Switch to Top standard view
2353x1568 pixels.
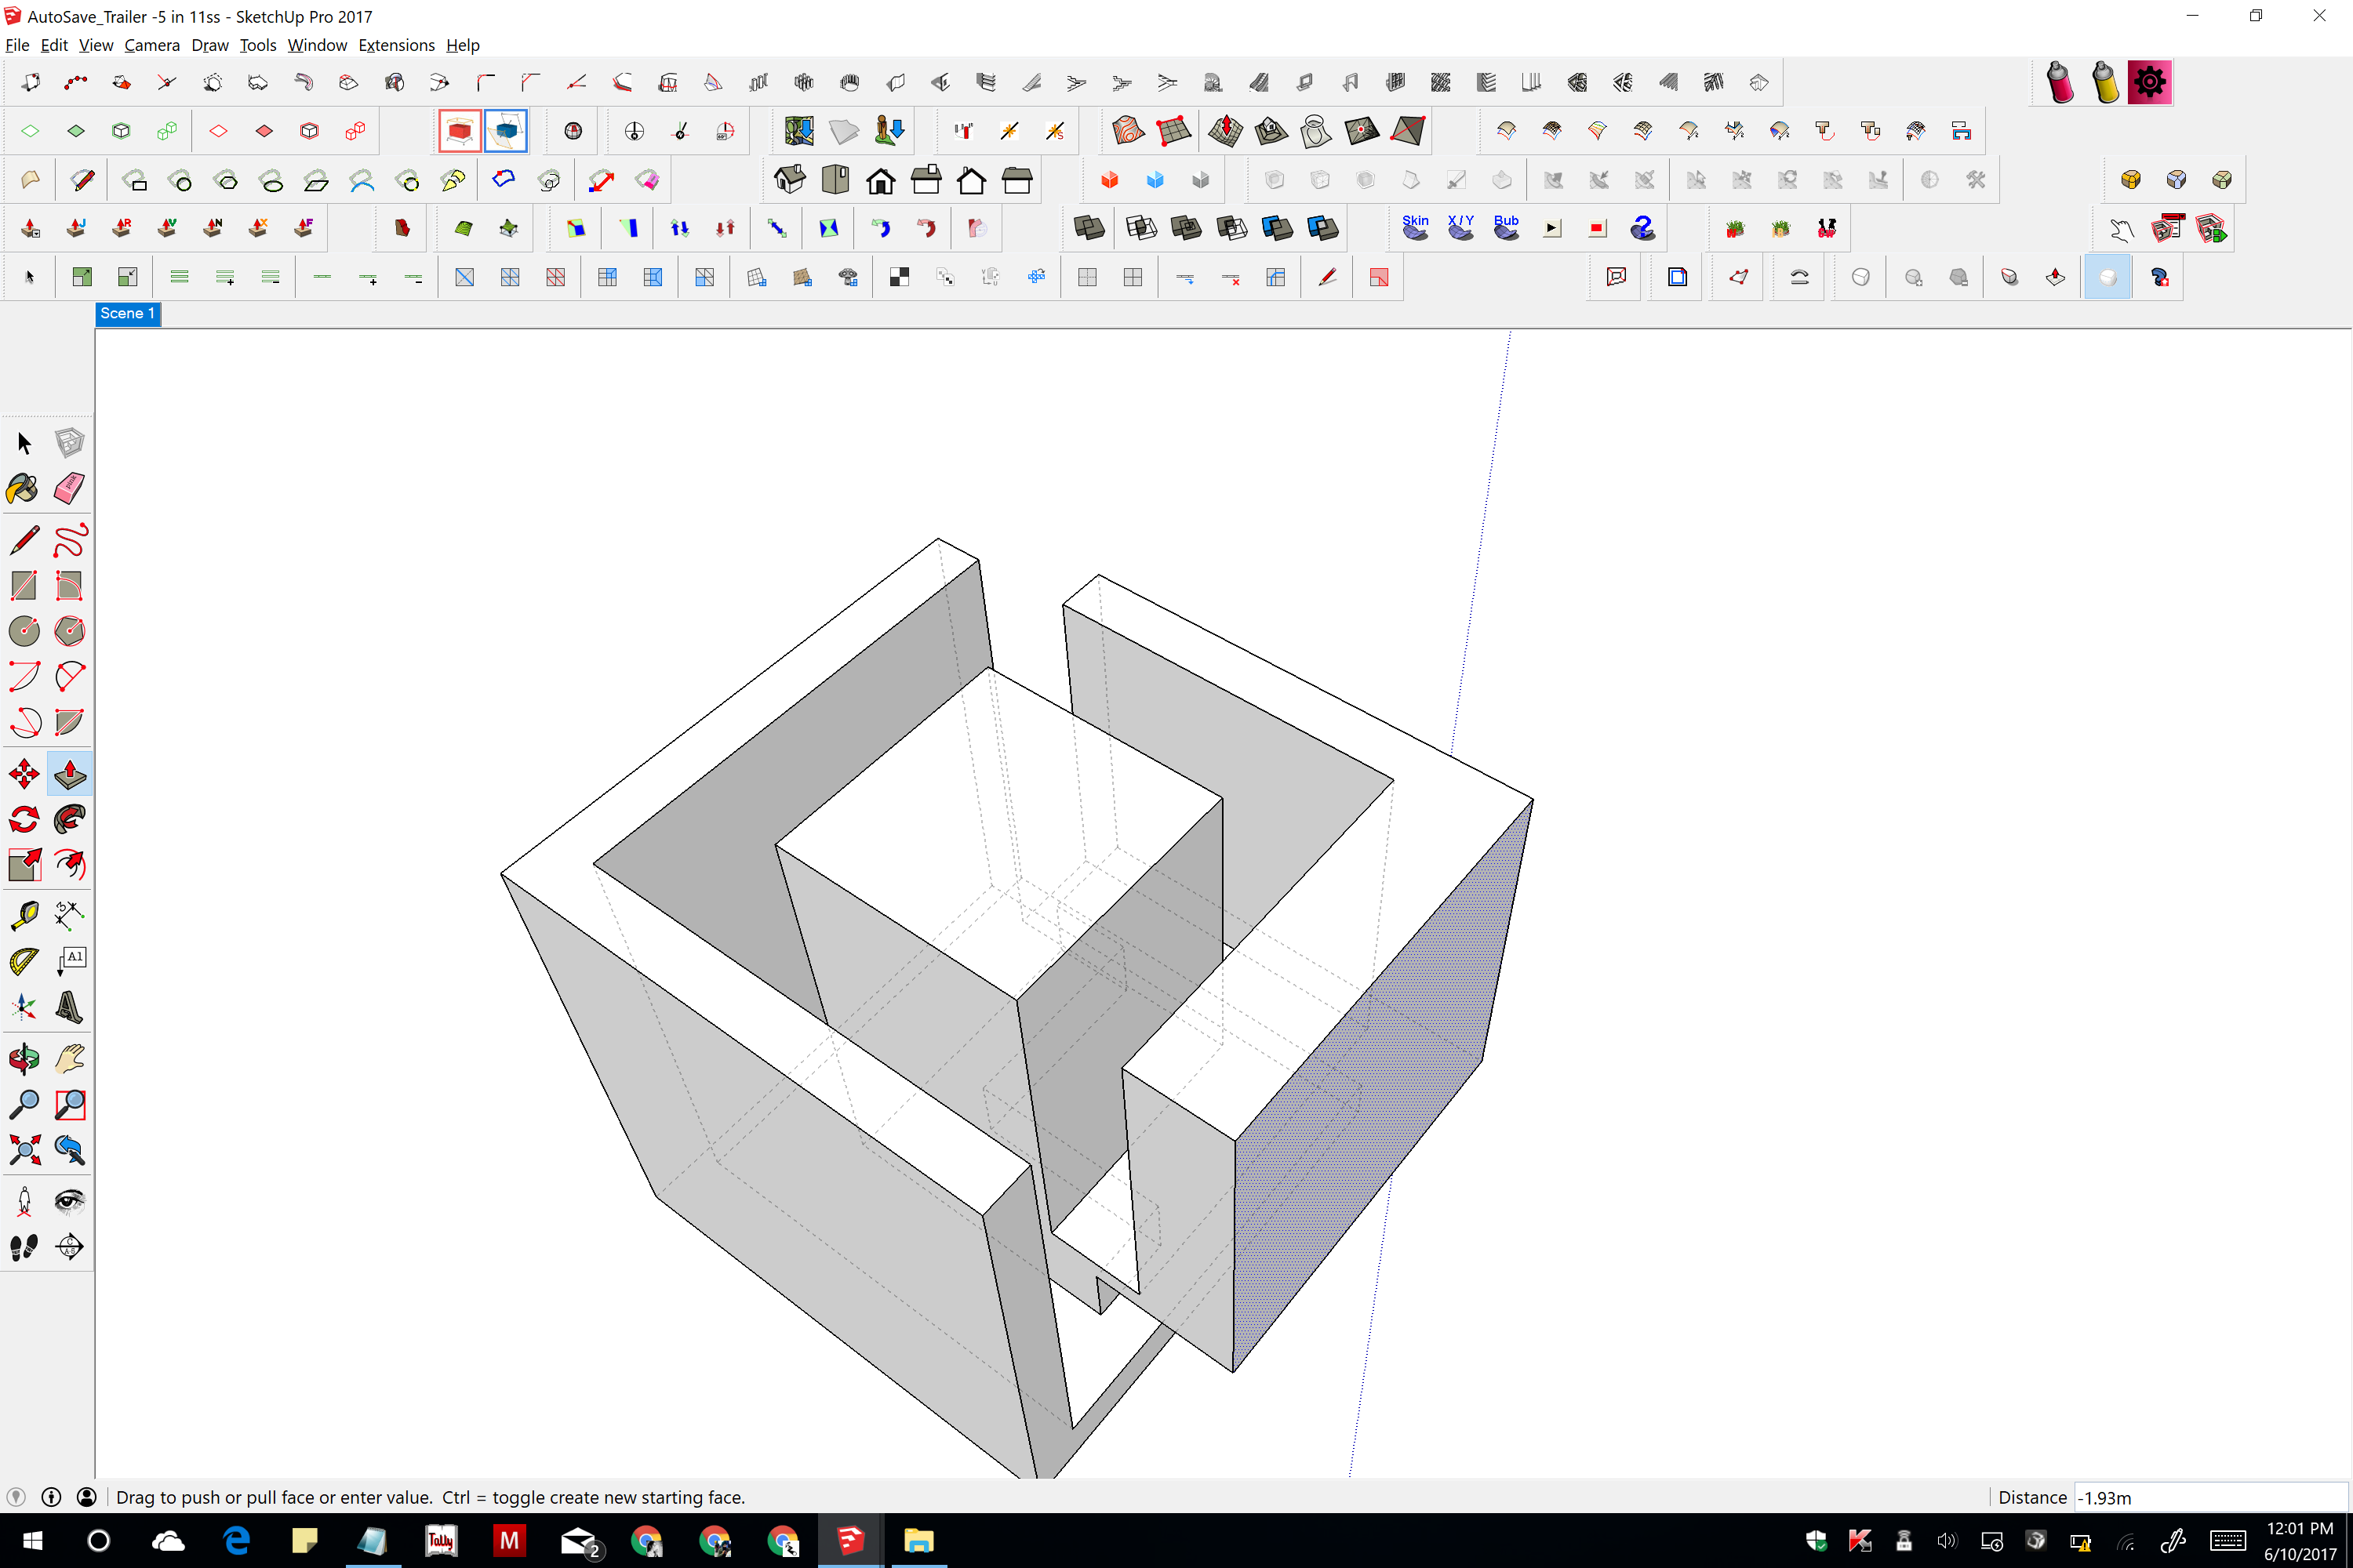coord(835,180)
